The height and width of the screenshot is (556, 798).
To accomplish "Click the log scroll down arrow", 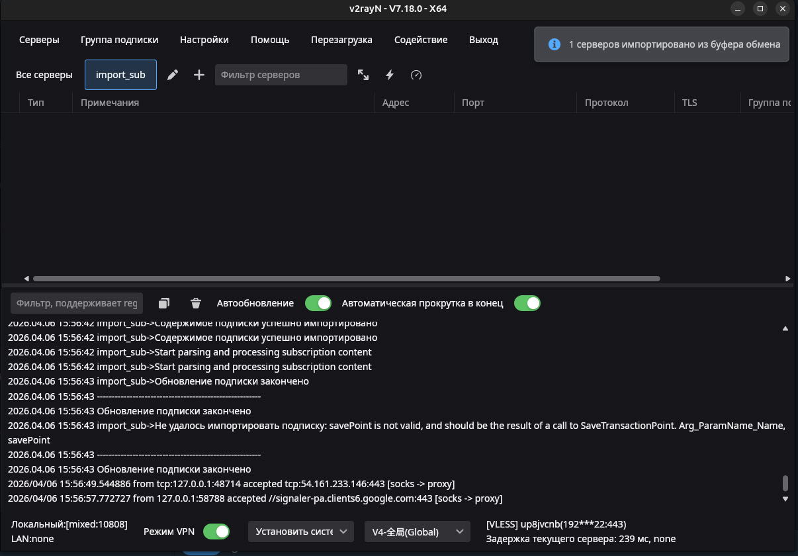I will (x=785, y=498).
